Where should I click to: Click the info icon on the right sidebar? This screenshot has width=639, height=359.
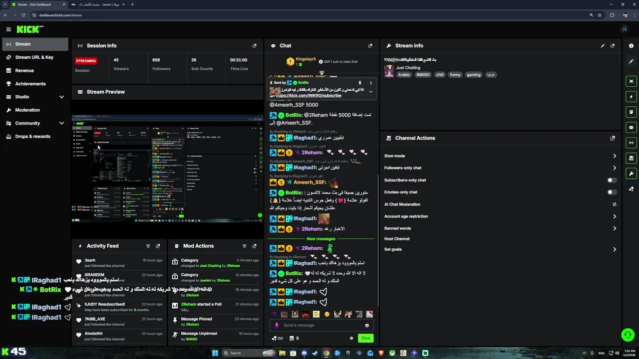(631, 46)
